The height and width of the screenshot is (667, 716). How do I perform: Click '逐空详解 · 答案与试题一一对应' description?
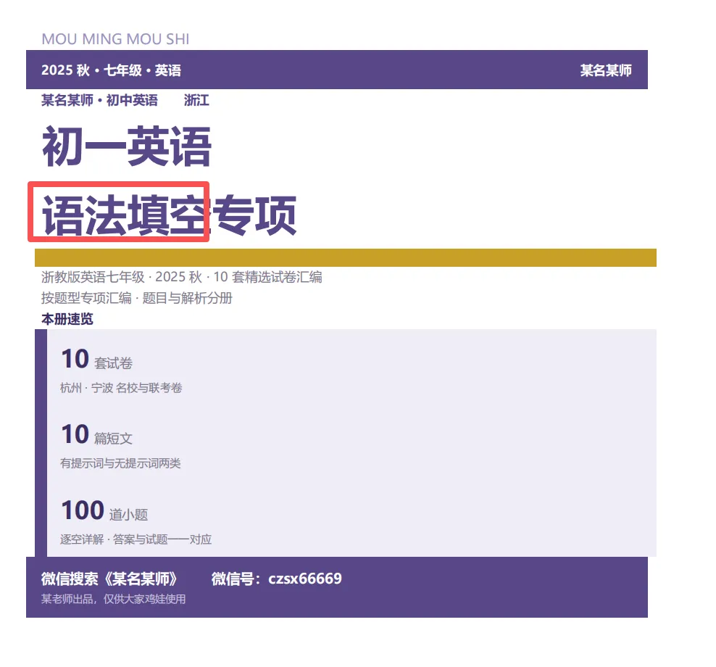click(x=136, y=539)
